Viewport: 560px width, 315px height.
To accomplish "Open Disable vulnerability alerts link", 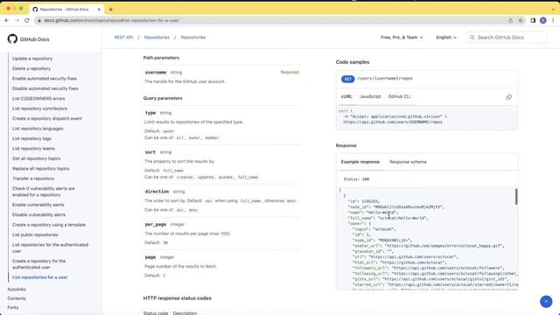I will [x=38, y=214].
